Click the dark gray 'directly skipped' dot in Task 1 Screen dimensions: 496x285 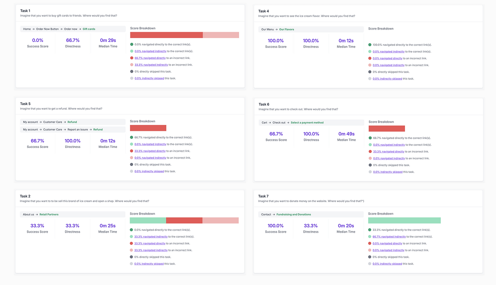pos(132,72)
